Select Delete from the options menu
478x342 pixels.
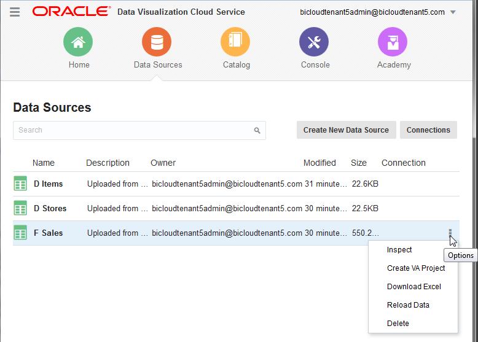click(x=398, y=324)
